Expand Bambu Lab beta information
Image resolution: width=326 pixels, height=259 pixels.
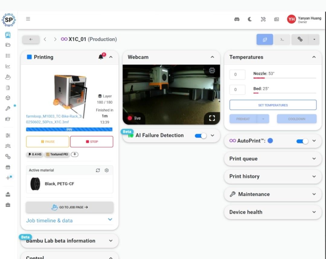pyautogui.click(x=111, y=241)
